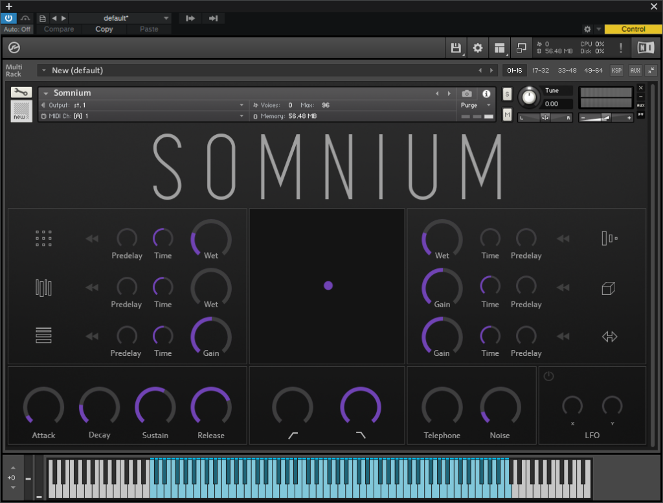Expand the New (default) multi menu

pos(44,70)
